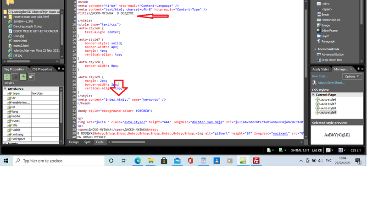367x206 pixels.
Task: Open index.html in the folder list
Action: [20, 41]
